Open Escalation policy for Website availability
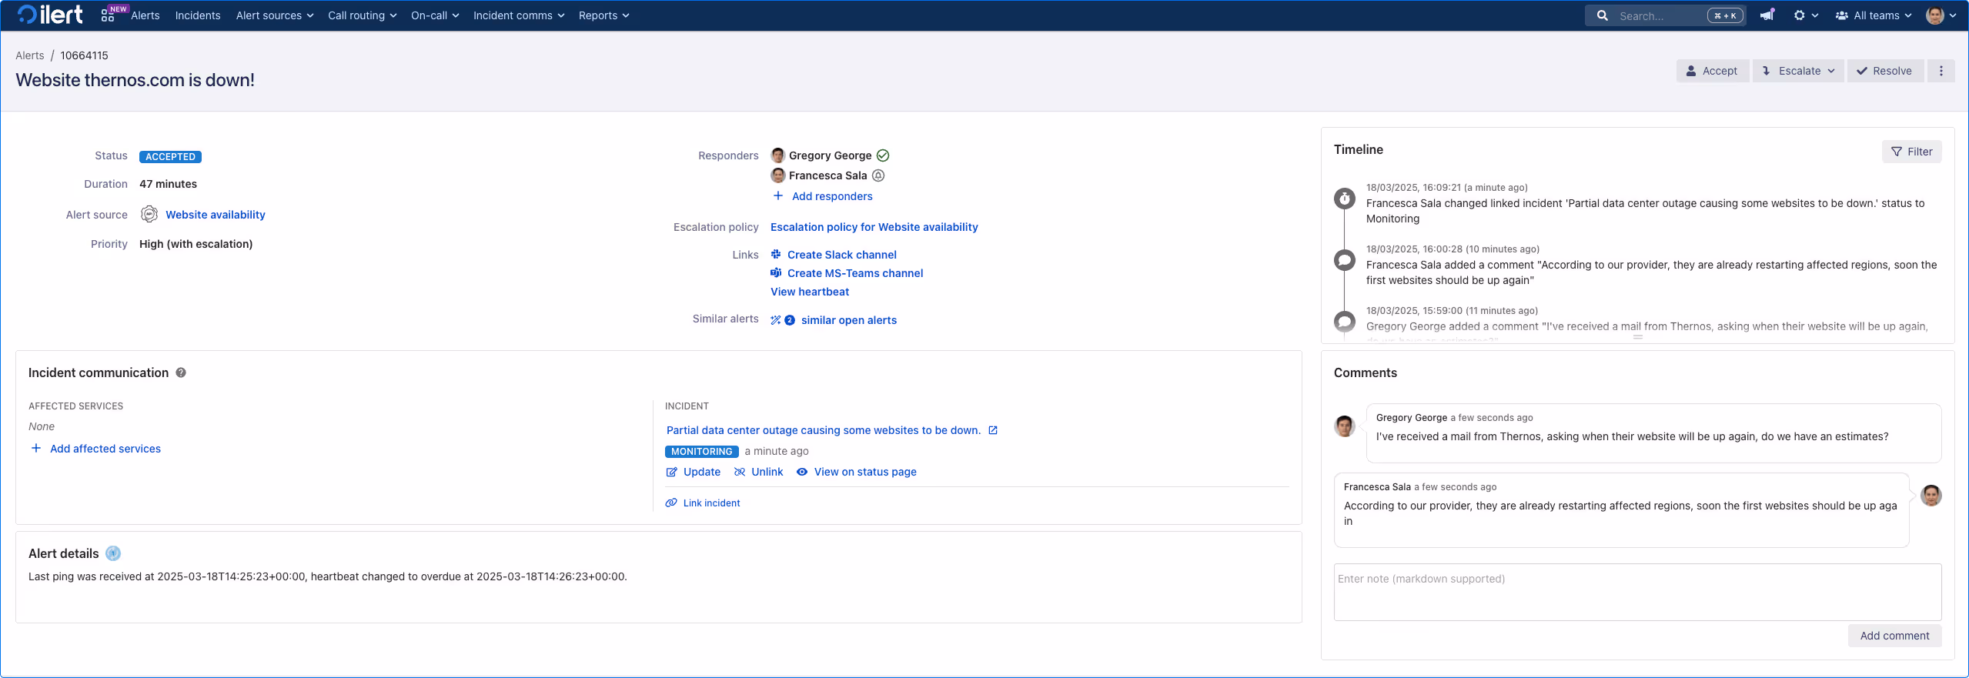The height and width of the screenshot is (678, 1969). [x=874, y=227]
